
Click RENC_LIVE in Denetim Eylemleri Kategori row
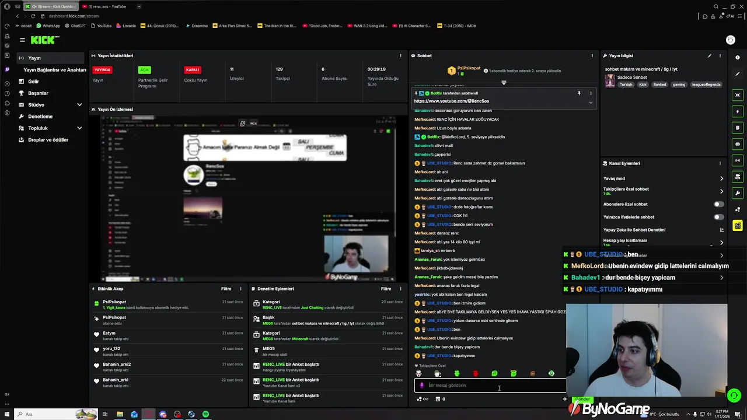point(274,307)
